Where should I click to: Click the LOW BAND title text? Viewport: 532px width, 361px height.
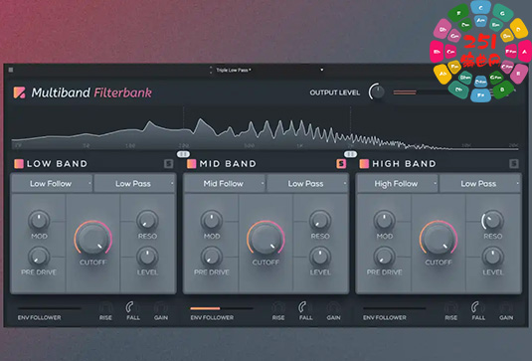coord(57,164)
